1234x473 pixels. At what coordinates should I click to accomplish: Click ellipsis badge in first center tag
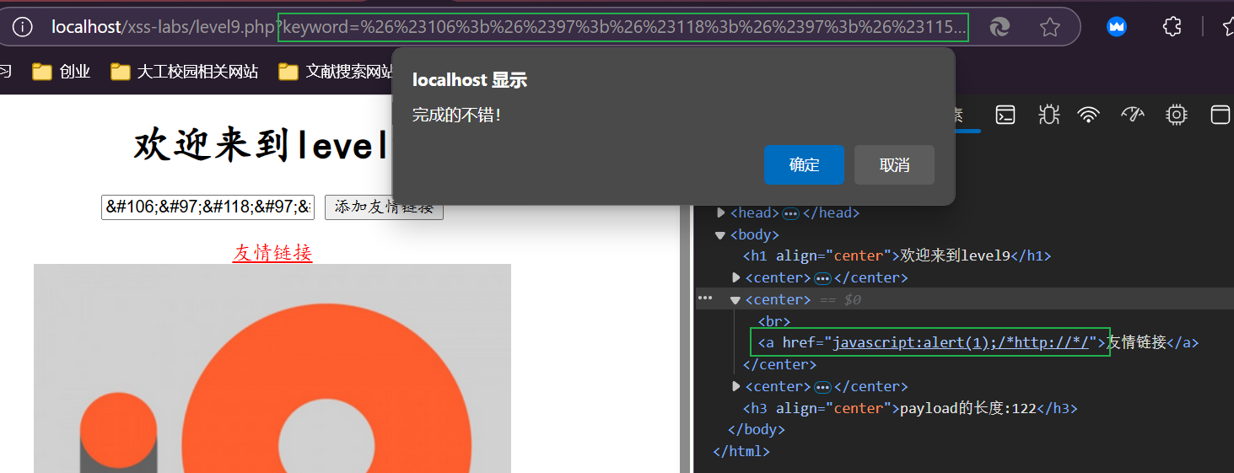(x=822, y=278)
